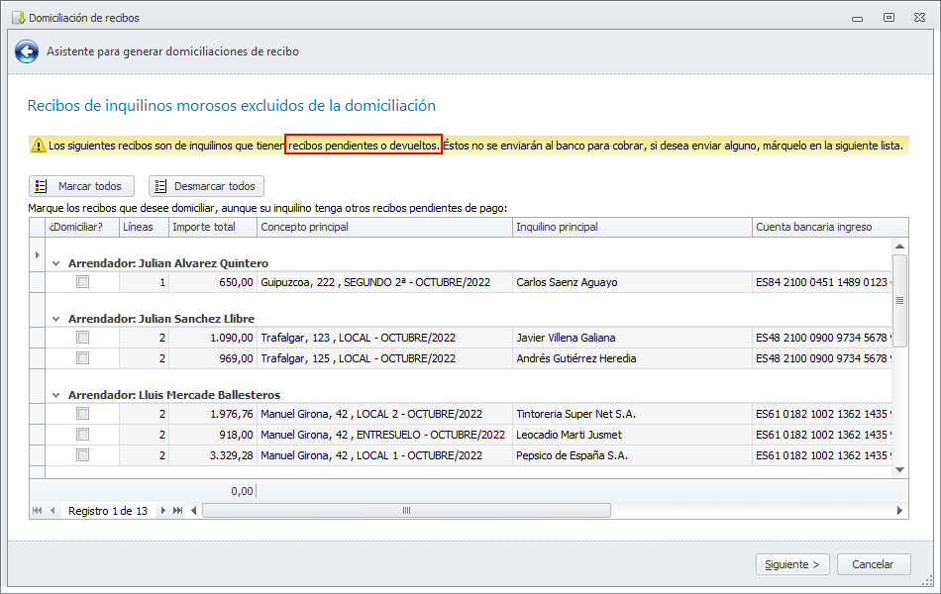Collapse the Julian Sanchez Llibre group
The height and width of the screenshot is (594, 941).
coord(56,319)
